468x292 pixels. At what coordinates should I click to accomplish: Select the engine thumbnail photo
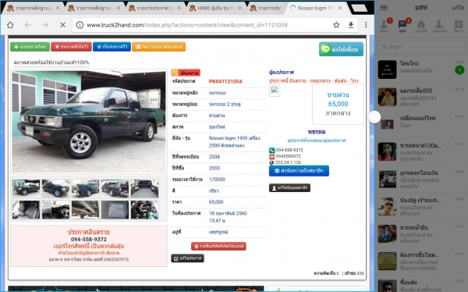point(145,209)
